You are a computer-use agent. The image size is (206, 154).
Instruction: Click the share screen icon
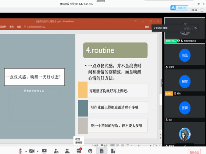coord(44,151)
